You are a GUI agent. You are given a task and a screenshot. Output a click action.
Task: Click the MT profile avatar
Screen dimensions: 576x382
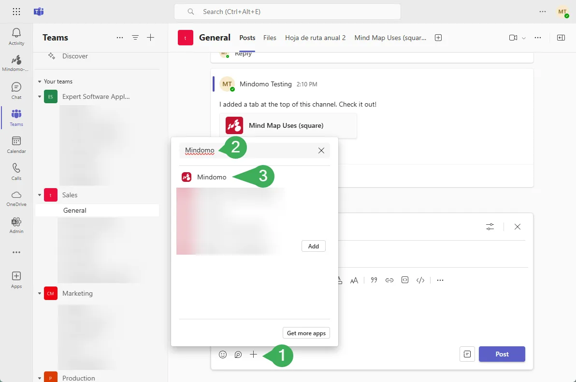pos(562,12)
